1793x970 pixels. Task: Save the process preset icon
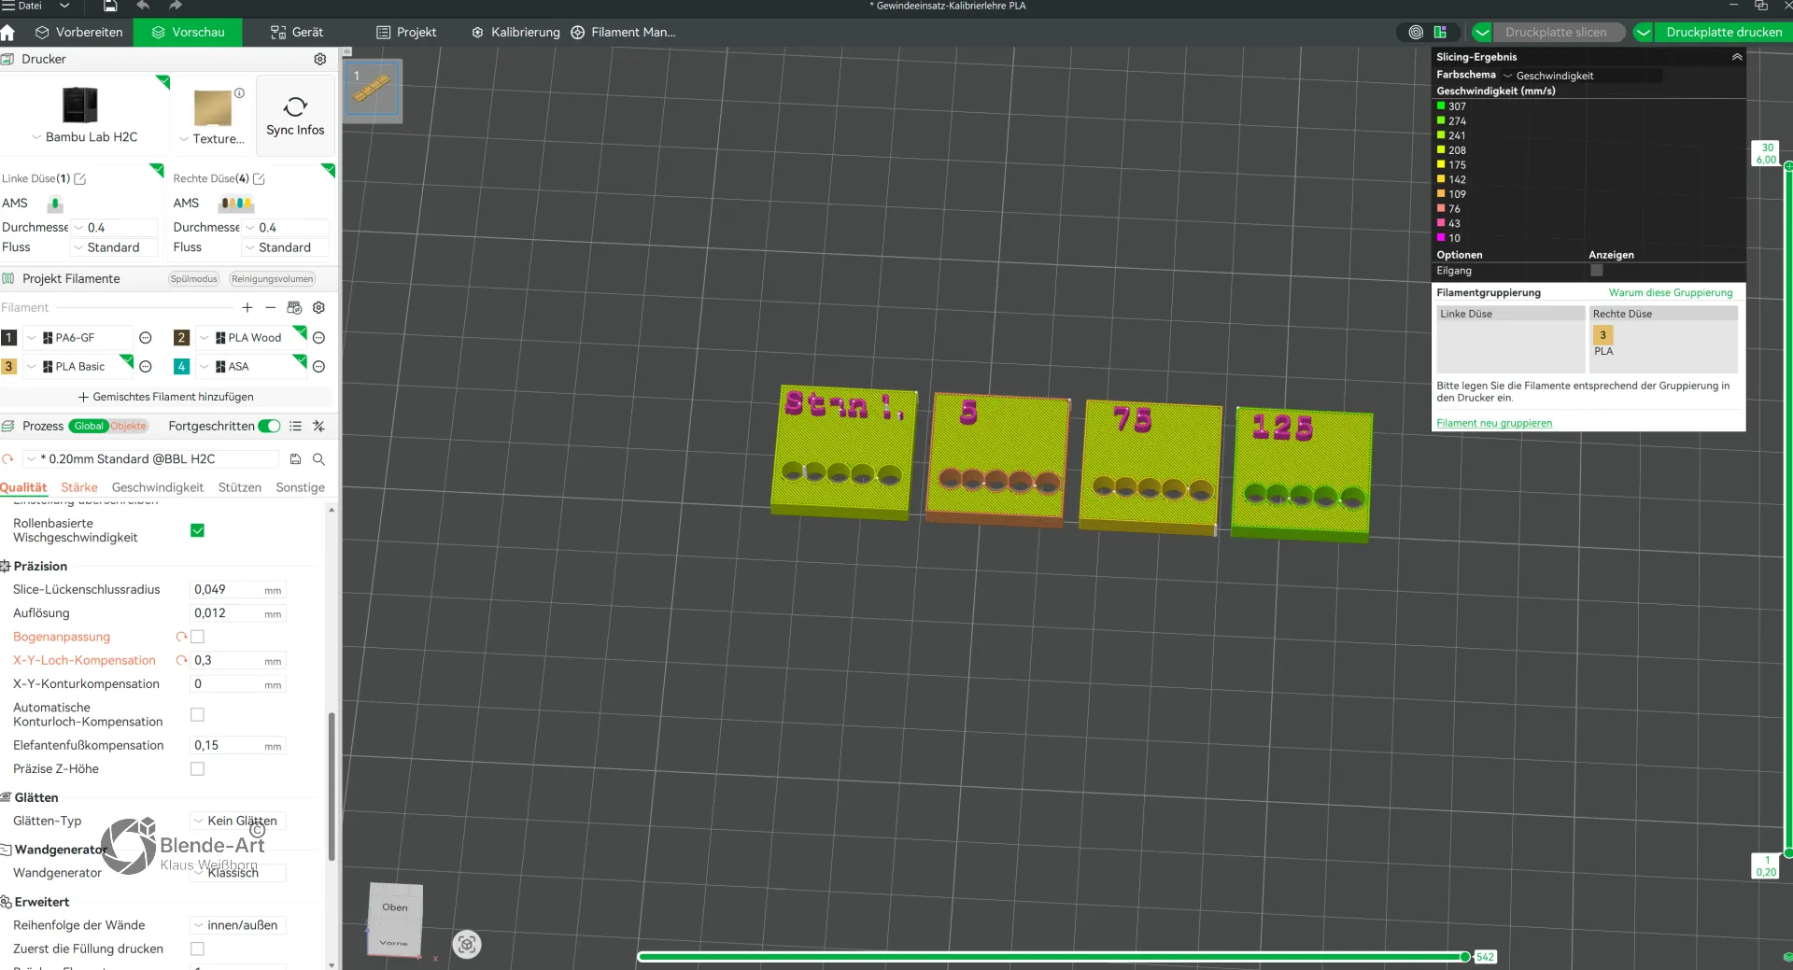click(295, 459)
